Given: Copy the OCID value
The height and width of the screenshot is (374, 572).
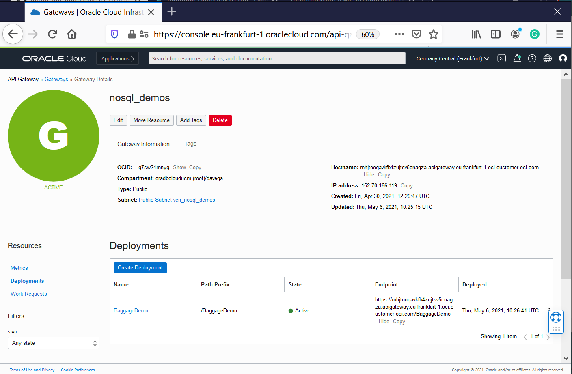Looking at the screenshot, I should coord(195,167).
